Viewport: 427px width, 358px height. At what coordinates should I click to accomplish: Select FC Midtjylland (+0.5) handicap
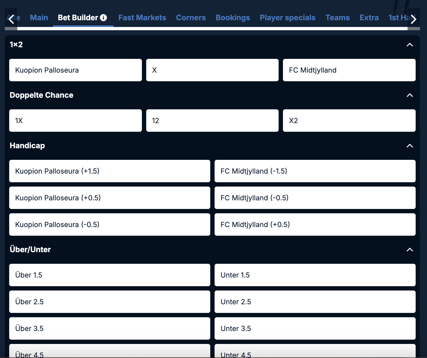pos(315,224)
